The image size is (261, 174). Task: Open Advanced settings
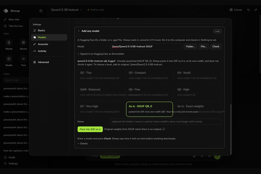point(49,62)
